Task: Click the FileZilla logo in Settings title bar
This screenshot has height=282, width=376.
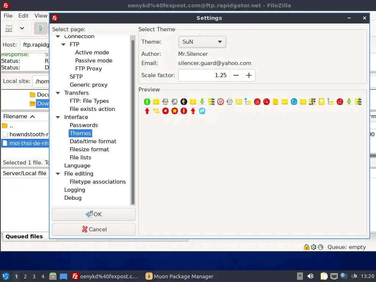Action: pos(55,18)
